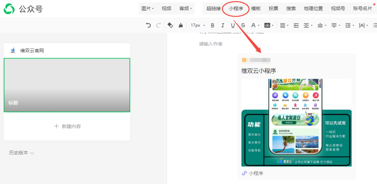Open the spacing-after dropdown arrow
377x184 pixels.
[x=339, y=25]
